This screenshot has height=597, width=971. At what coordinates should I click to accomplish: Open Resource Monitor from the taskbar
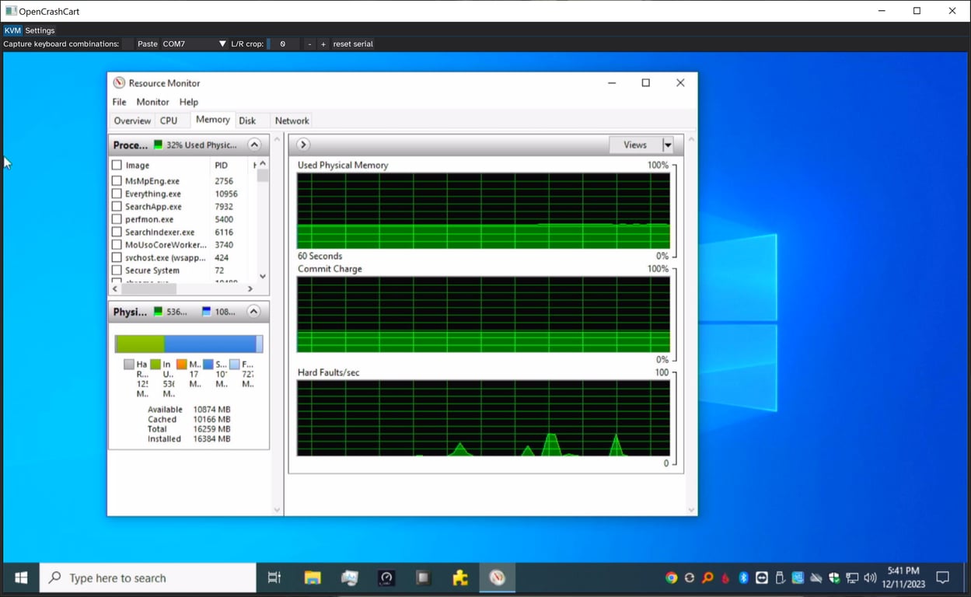pos(496,578)
